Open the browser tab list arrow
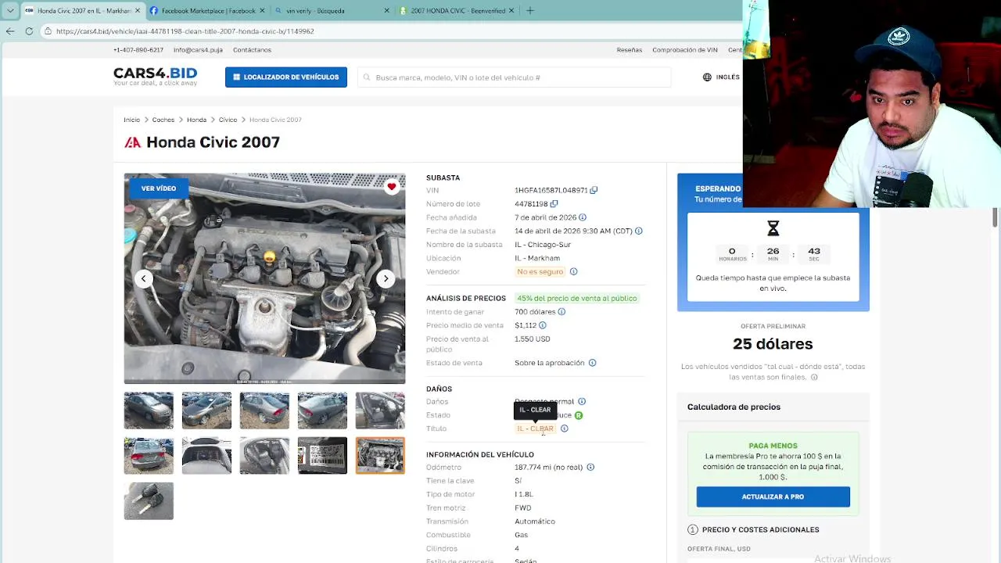The width and height of the screenshot is (1001, 563). click(10, 11)
